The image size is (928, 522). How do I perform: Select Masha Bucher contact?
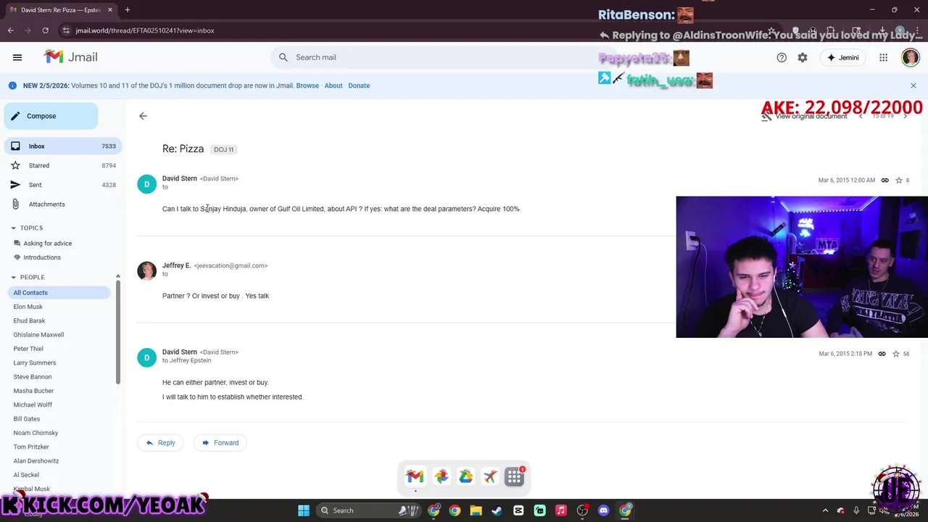33,391
